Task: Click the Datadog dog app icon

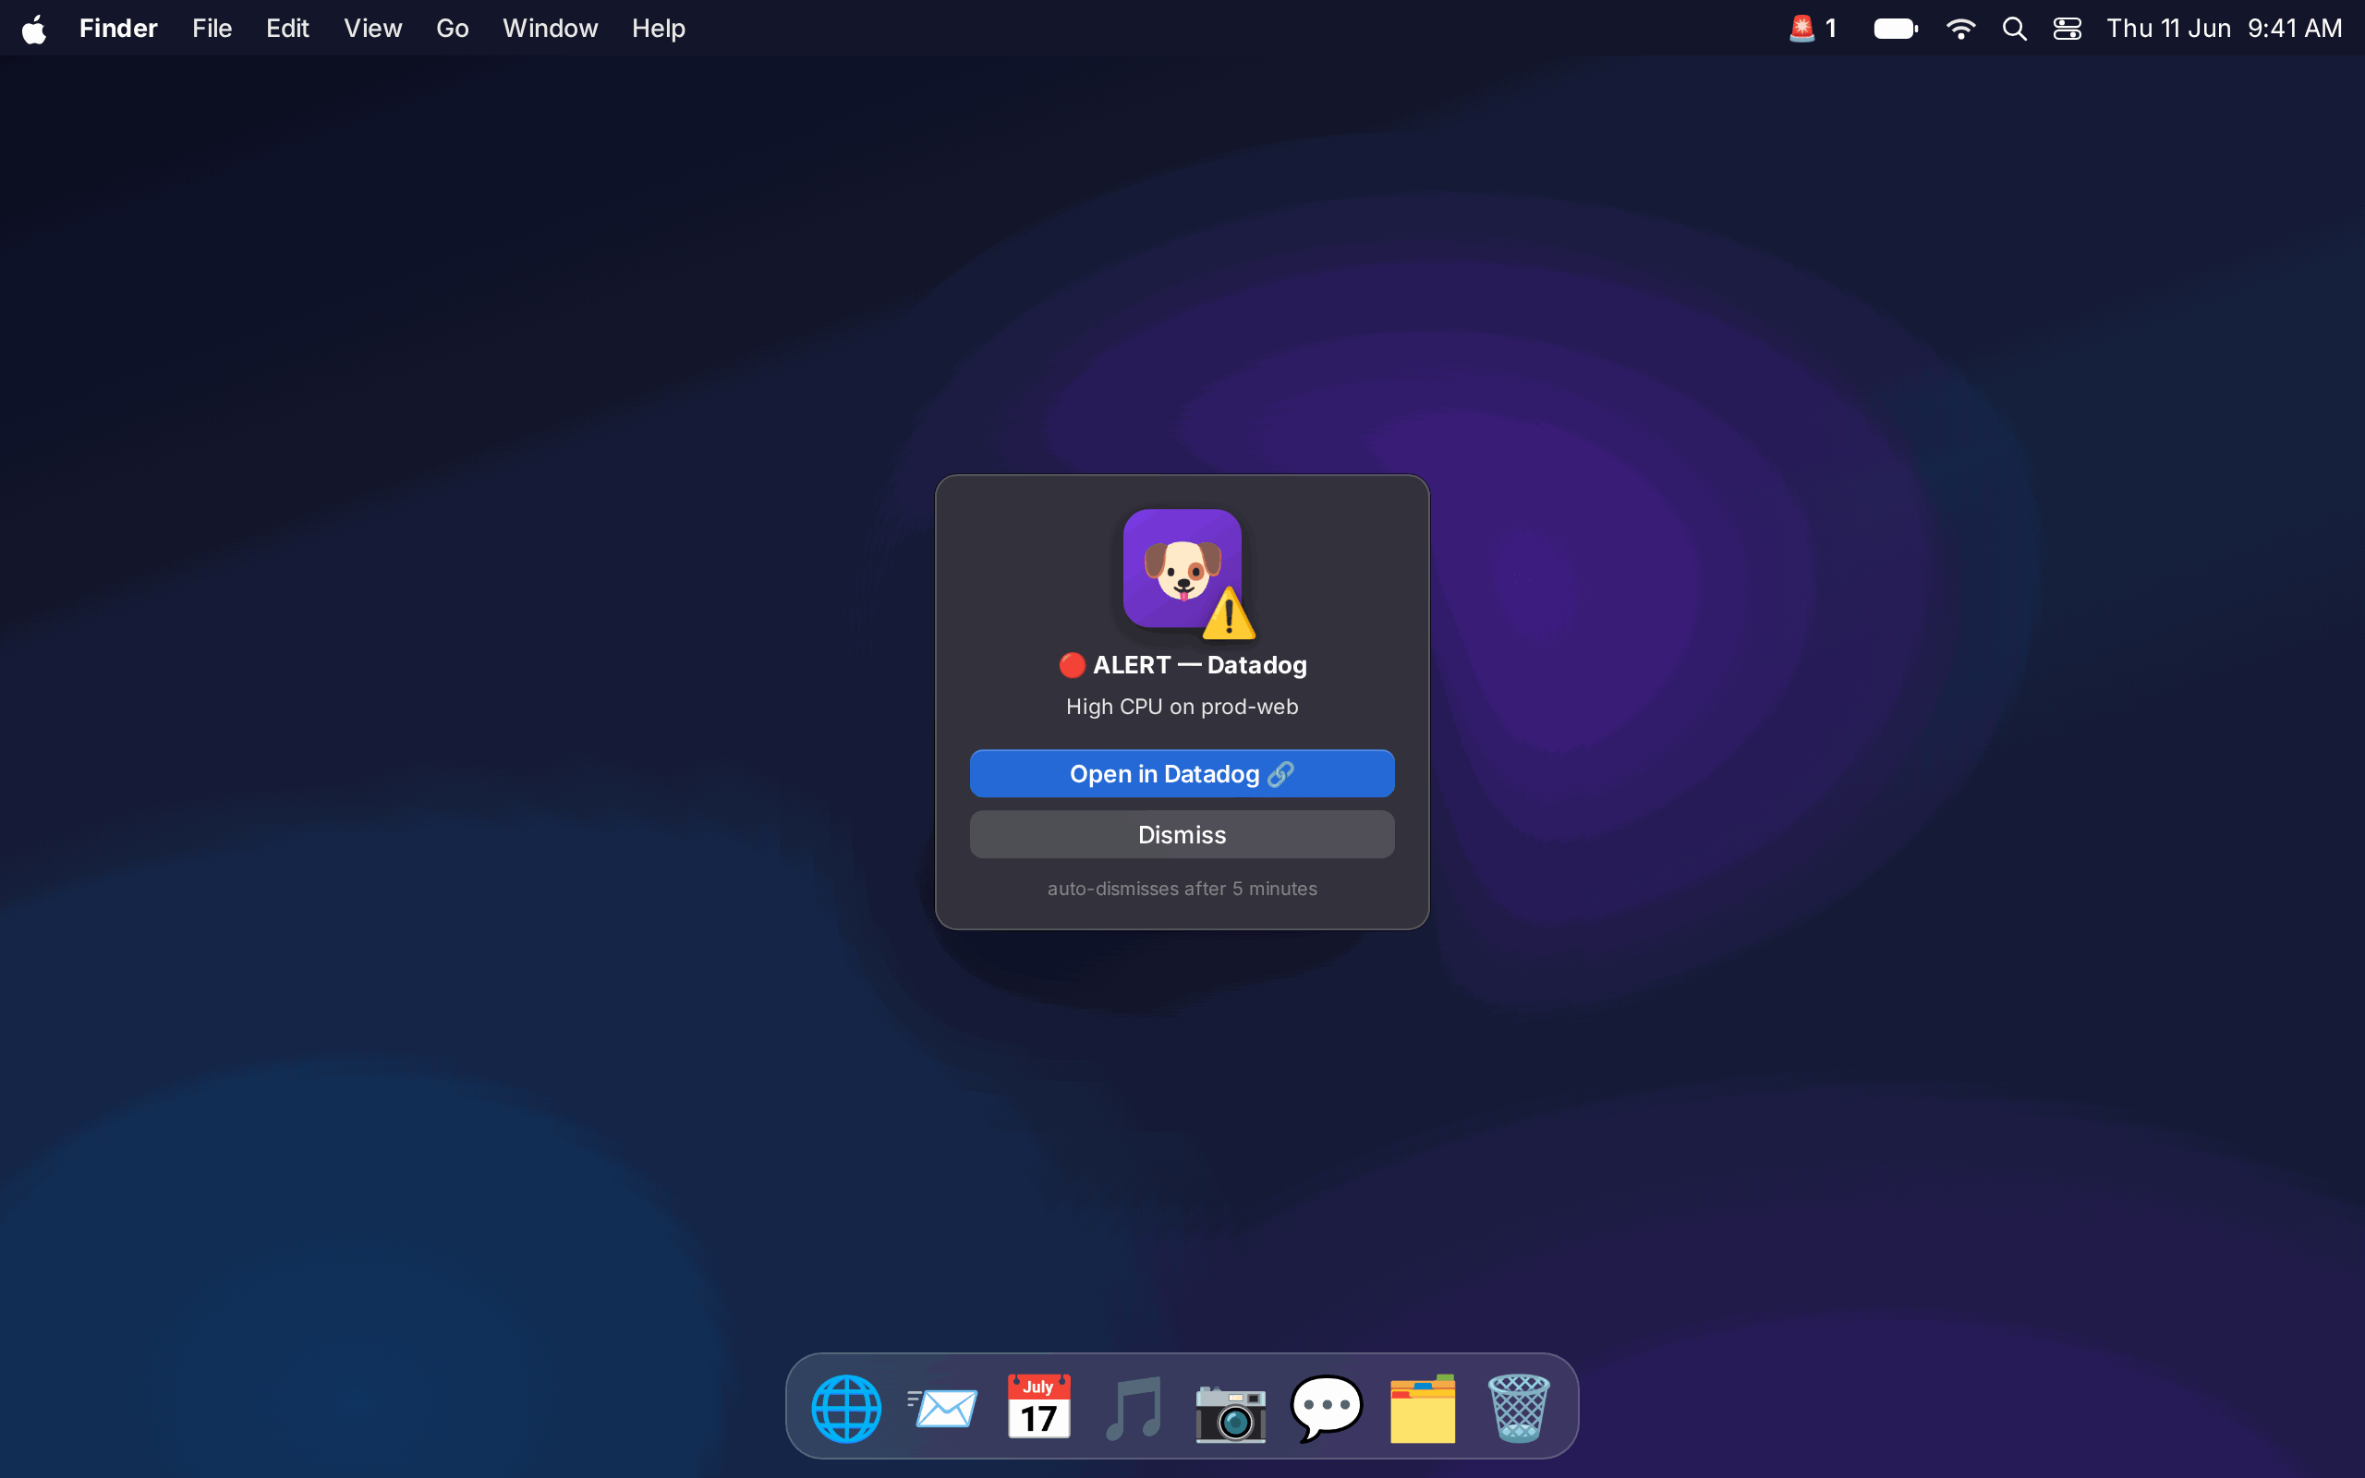Action: pyautogui.click(x=1182, y=569)
